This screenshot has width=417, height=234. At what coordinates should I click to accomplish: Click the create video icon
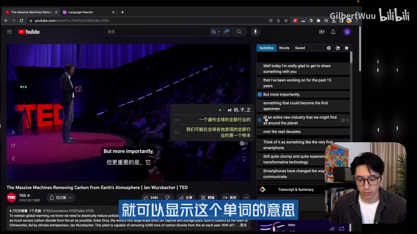pos(322,32)
